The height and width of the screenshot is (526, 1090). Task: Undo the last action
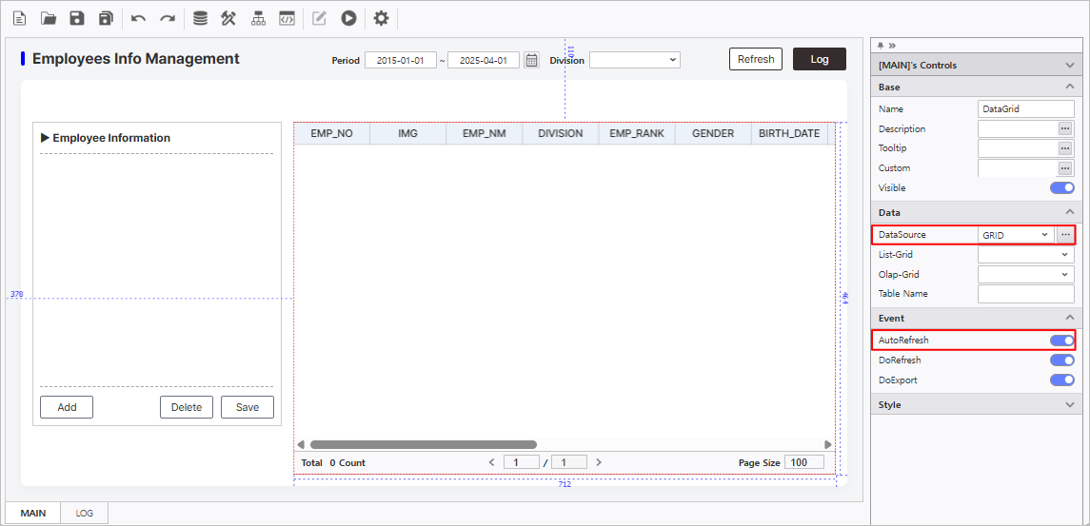(138, 19)
